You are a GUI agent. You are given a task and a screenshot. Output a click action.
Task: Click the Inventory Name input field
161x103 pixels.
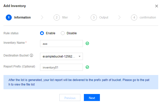pyautogui.click(x=61, y=43)
